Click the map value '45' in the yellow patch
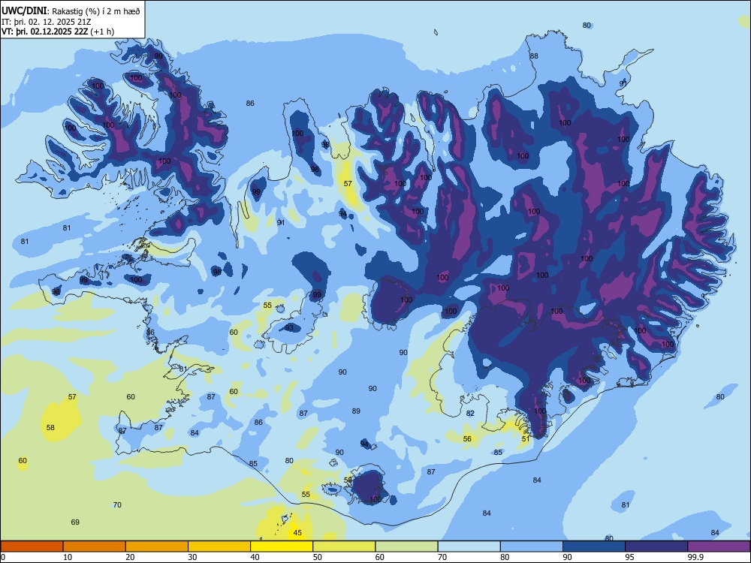The width and height of the screenshot is (751, 563). click(297, 532)
